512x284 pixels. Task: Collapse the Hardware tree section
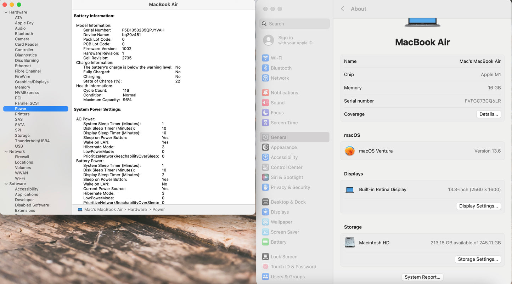point(6,12)
